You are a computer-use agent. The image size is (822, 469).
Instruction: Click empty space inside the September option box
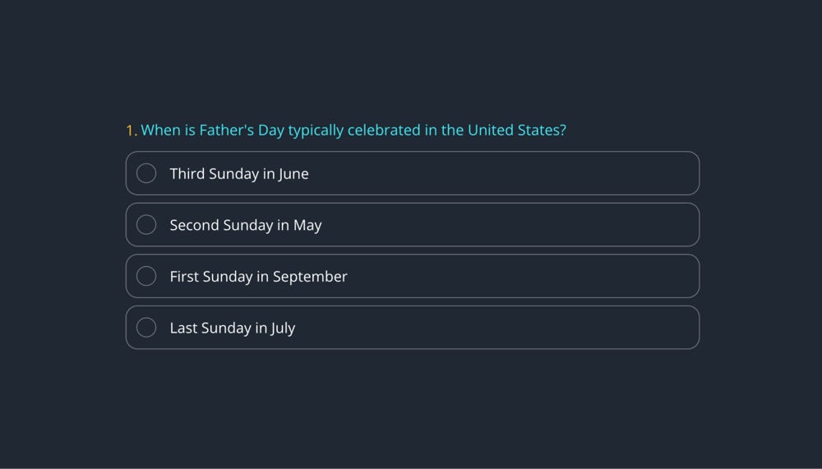[526, 276]
